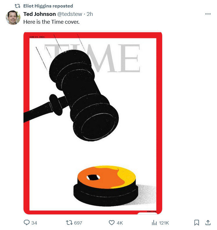Click the small repost icon beside Eliot Higgins

click(17, 6)
